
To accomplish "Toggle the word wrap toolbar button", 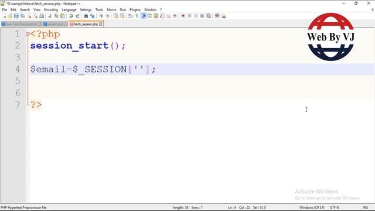I will pos(131,16).
